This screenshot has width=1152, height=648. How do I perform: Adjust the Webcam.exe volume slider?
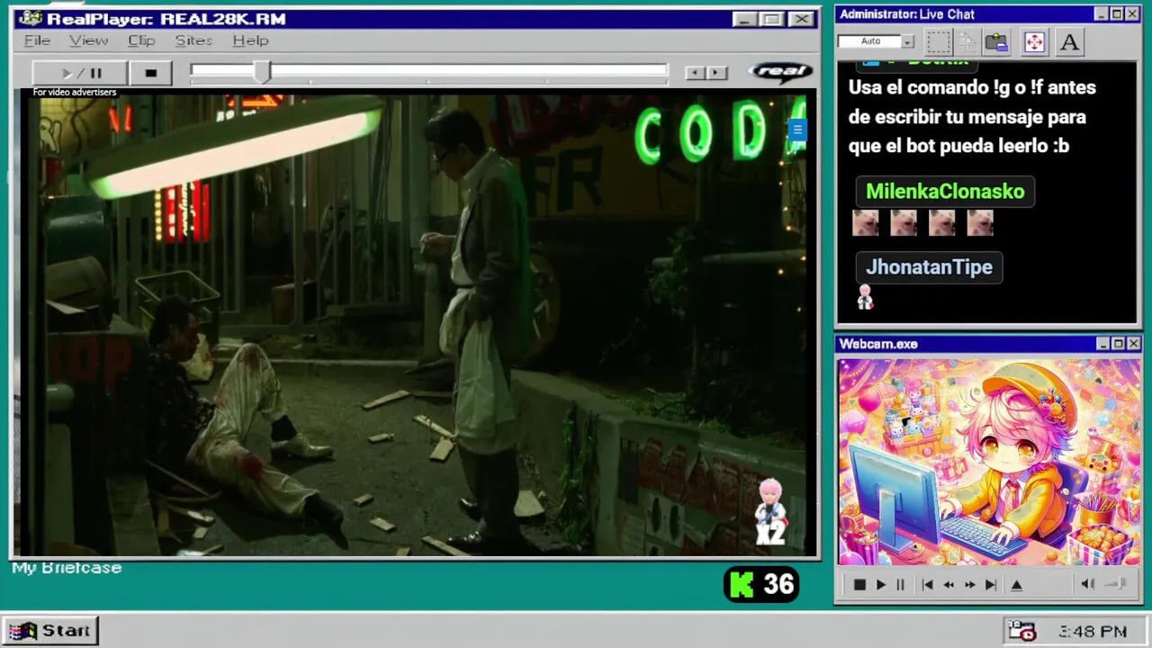tap(1116, 584)
